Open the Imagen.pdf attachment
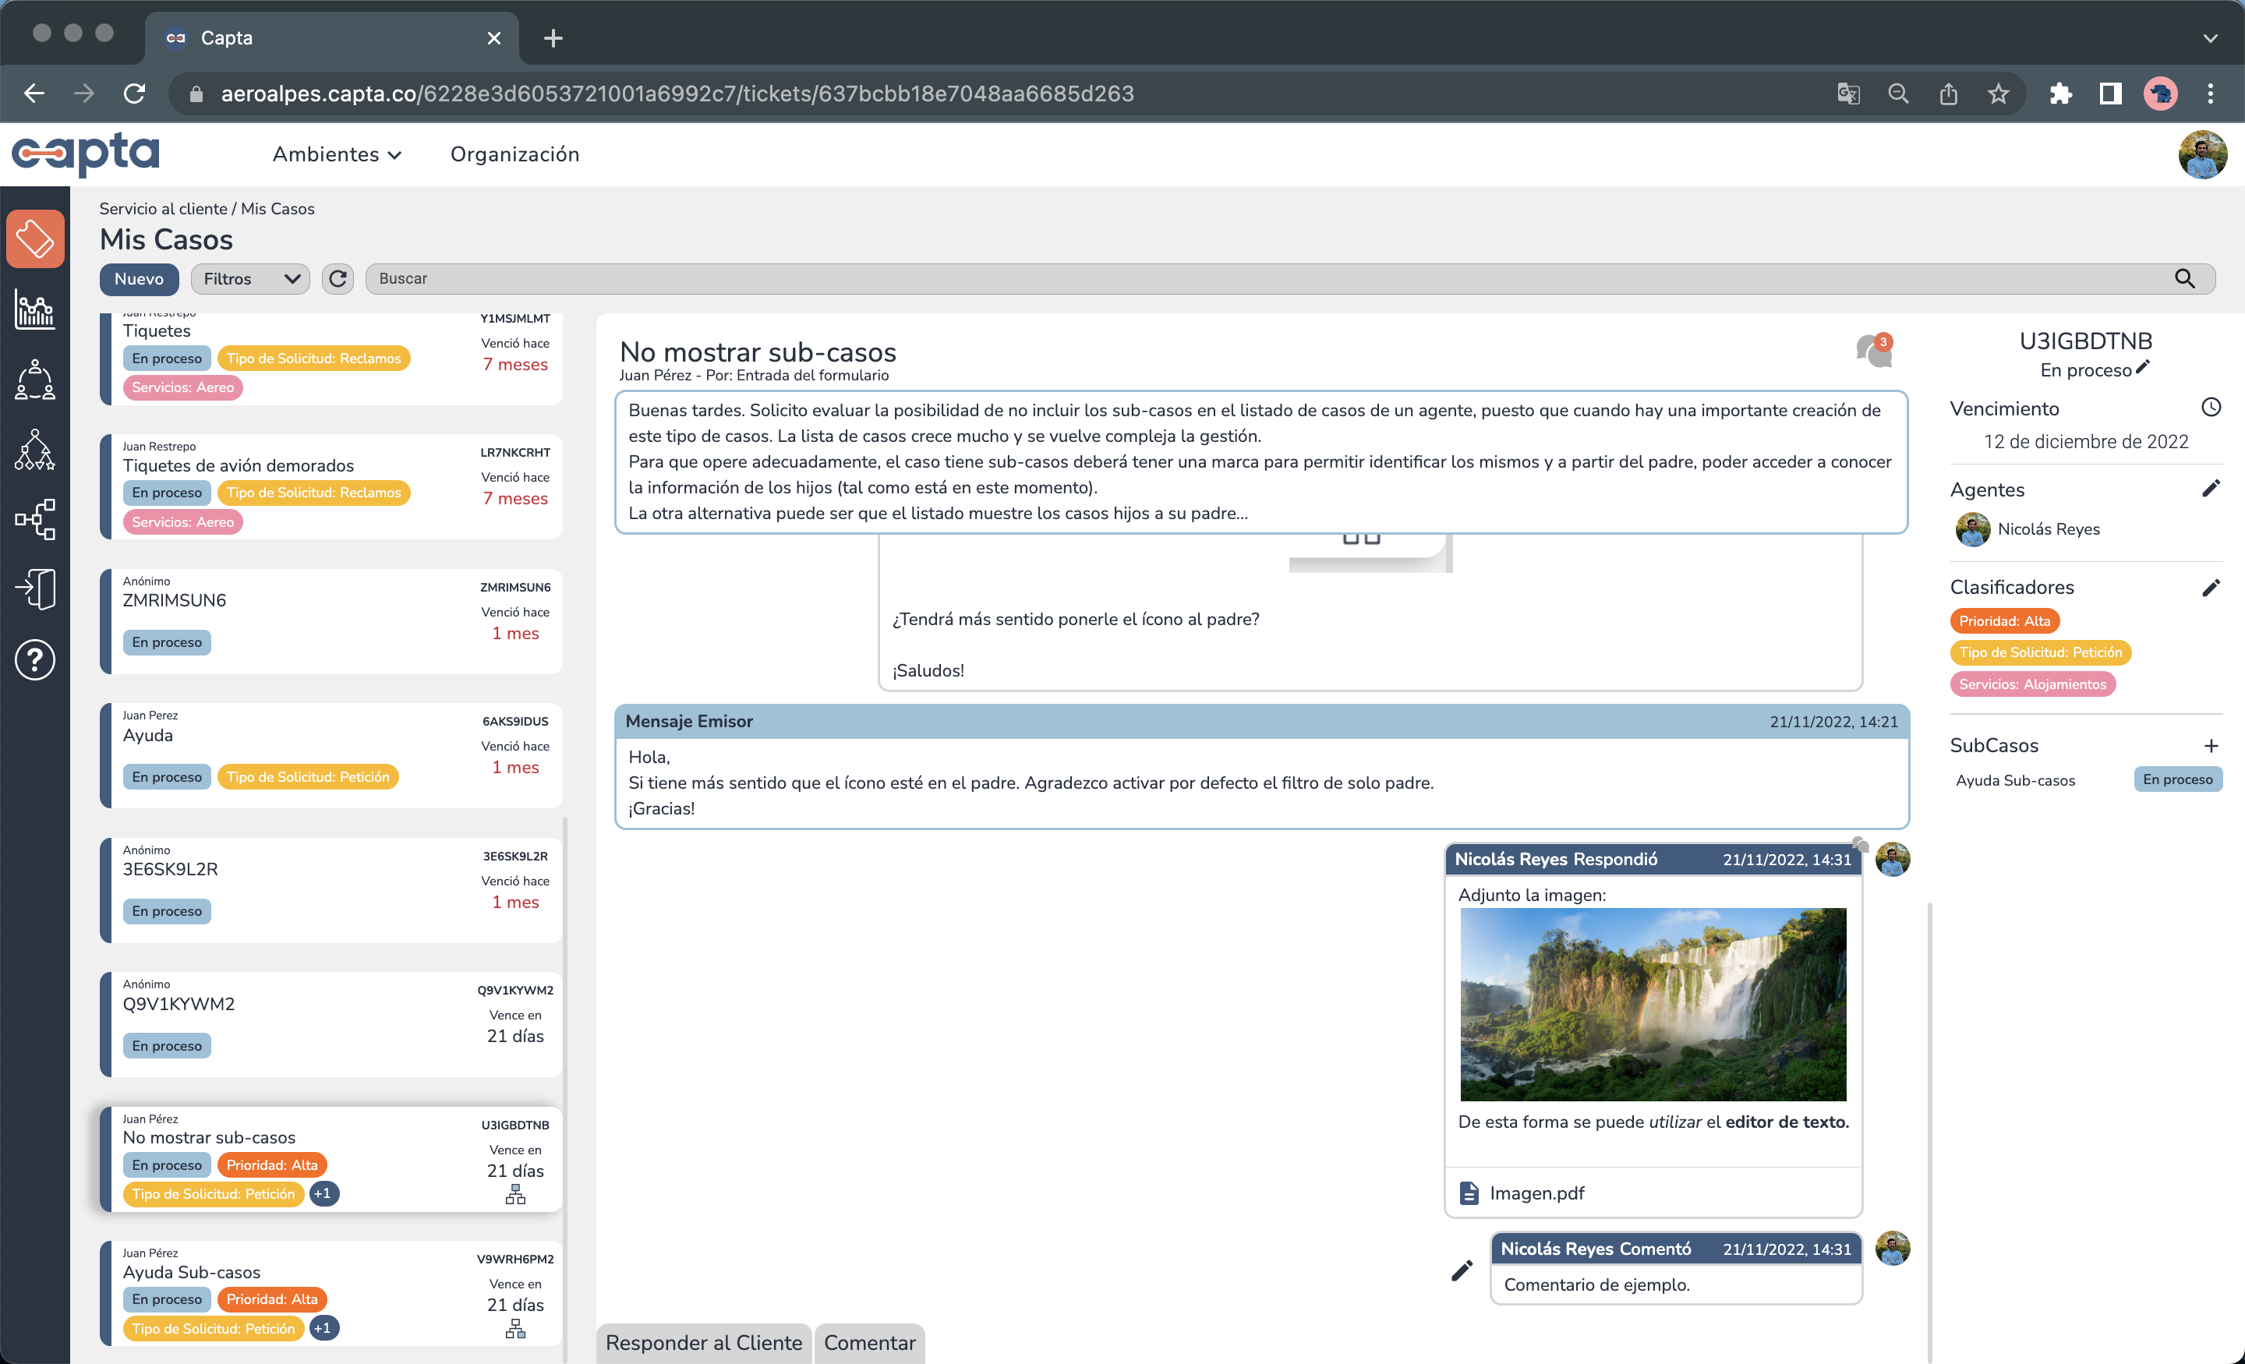 click(1536, 1193)
